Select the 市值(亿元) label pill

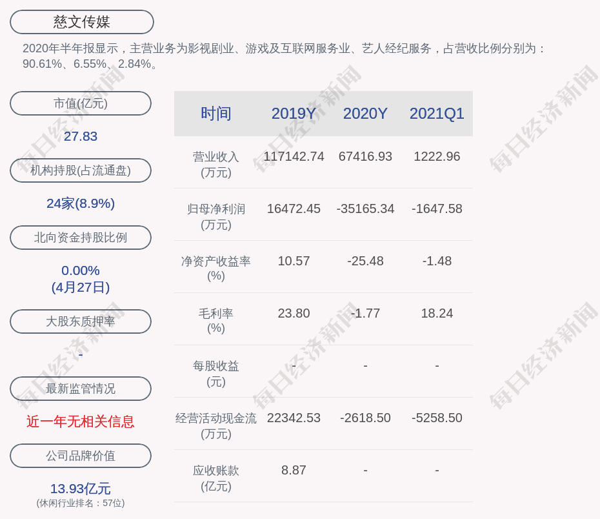click(x=81, y=103)
